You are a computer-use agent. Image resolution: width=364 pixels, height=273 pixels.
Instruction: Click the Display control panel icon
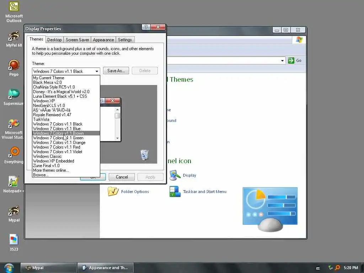(x=175, y=176)
